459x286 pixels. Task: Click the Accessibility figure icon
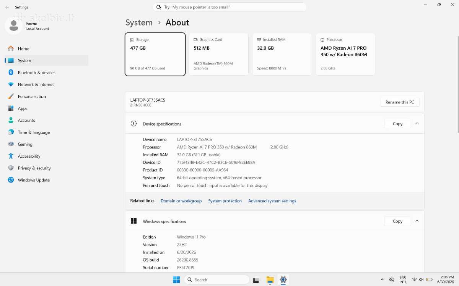[11, 156]
